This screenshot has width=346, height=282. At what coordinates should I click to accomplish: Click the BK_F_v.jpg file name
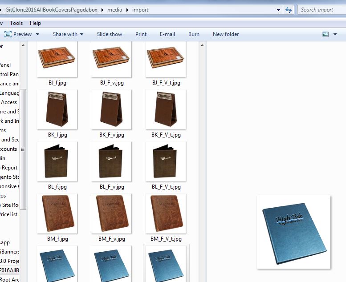click(x=112, y=135)
